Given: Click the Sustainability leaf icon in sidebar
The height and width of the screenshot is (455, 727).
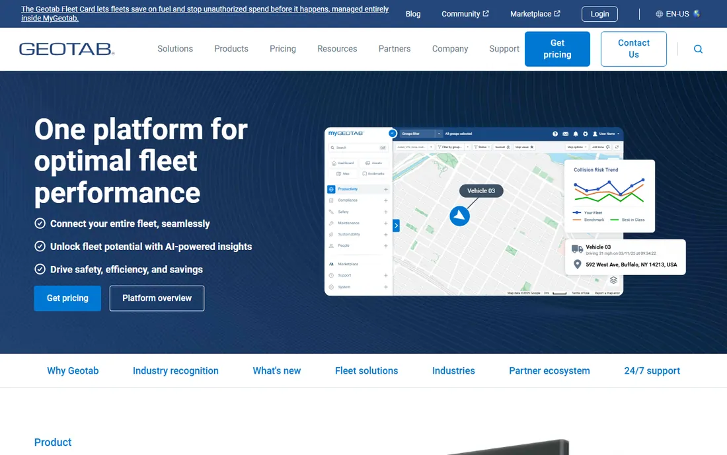Looking at the screenshot, I should 331,234.
